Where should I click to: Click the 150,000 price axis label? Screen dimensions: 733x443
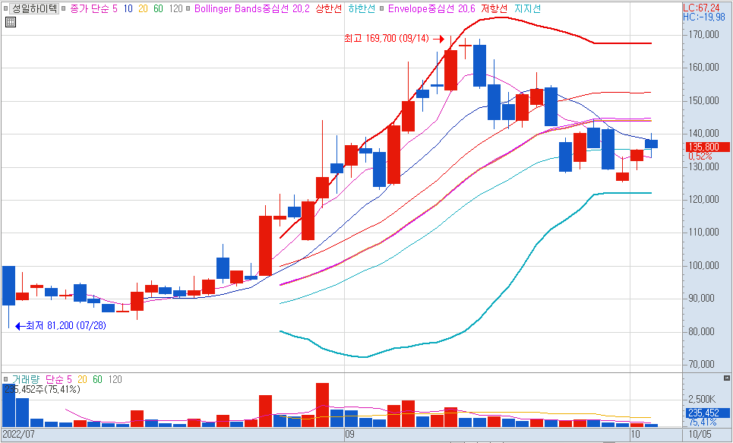(x=703, y=101)
